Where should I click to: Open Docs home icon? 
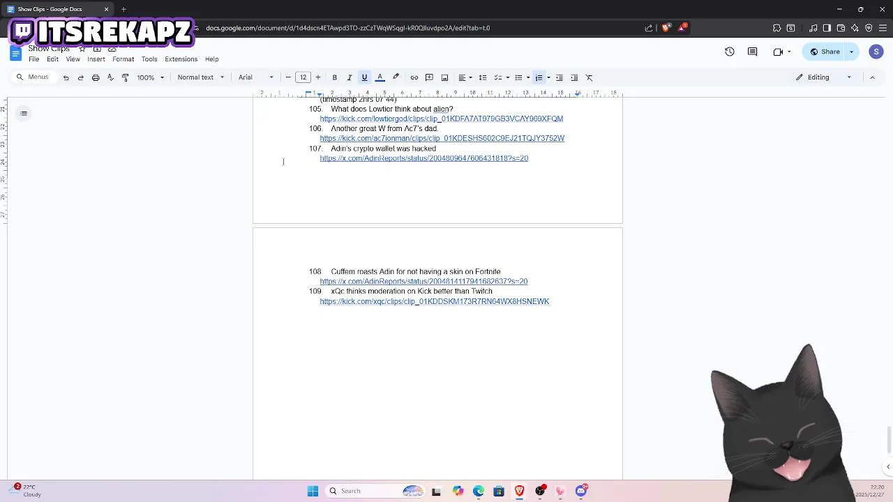point(15,54)
